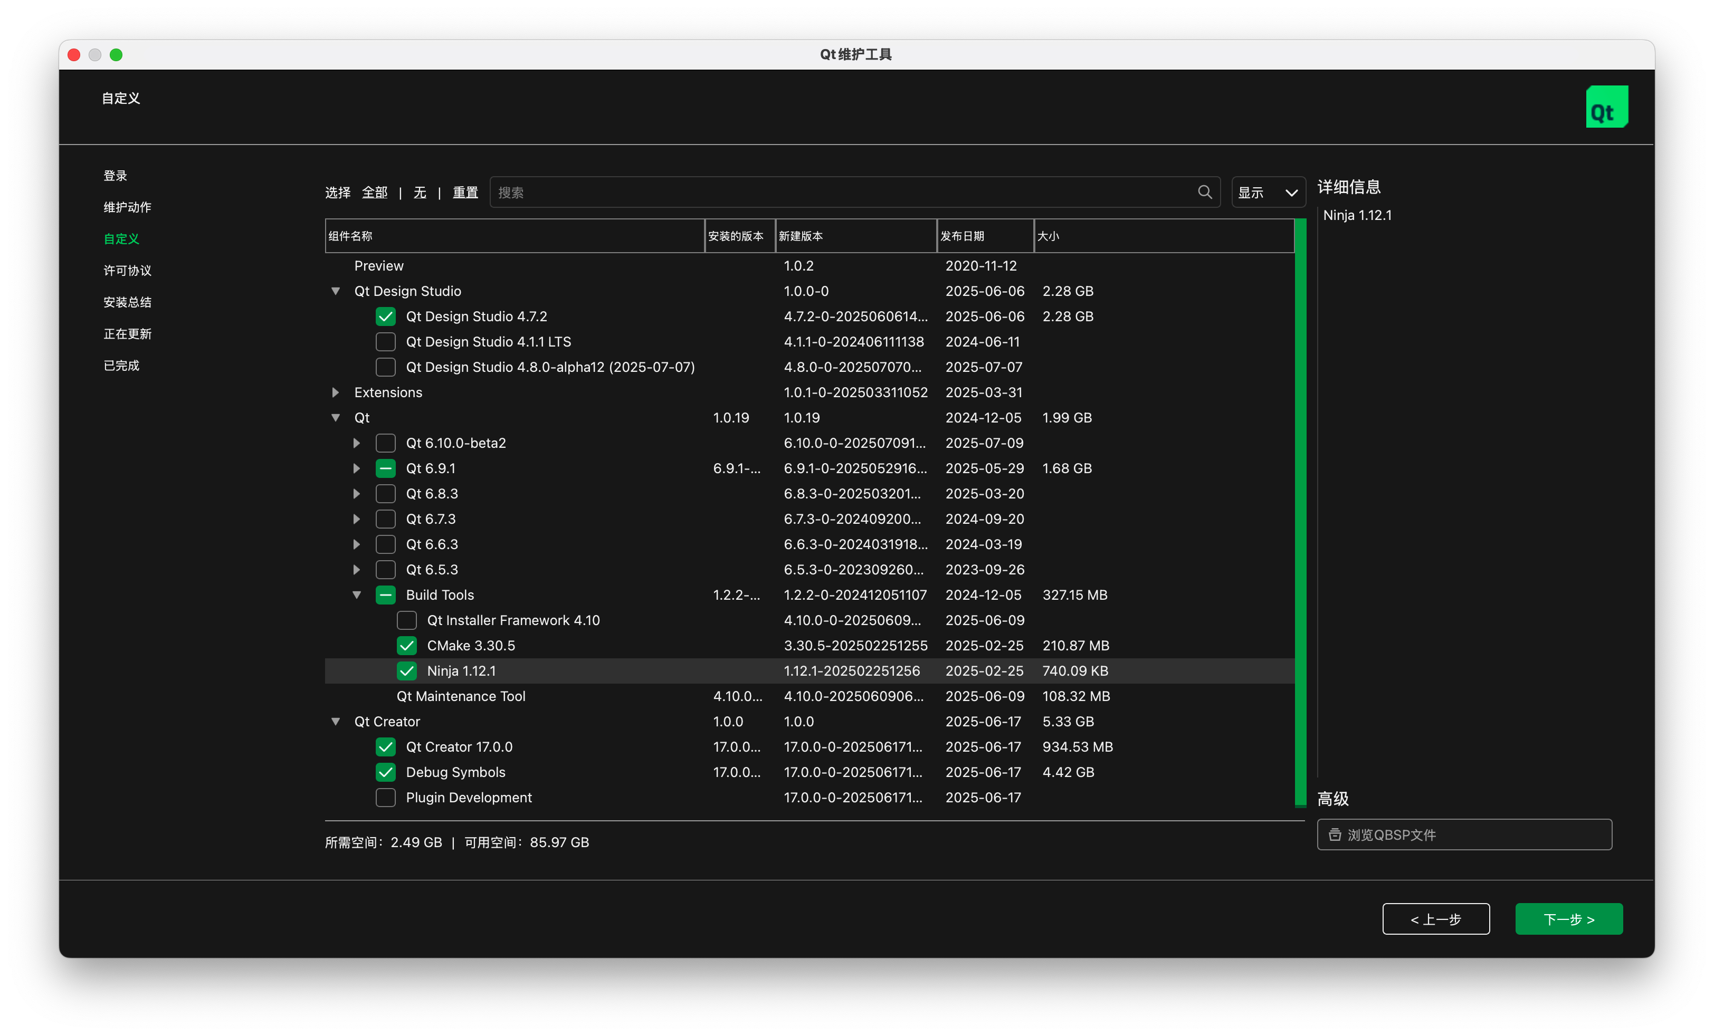Viewport: 1714px width, 1036px height.
Task: Check the Qt 6.7.3 checkbox
Action: [x=385, y=519]
